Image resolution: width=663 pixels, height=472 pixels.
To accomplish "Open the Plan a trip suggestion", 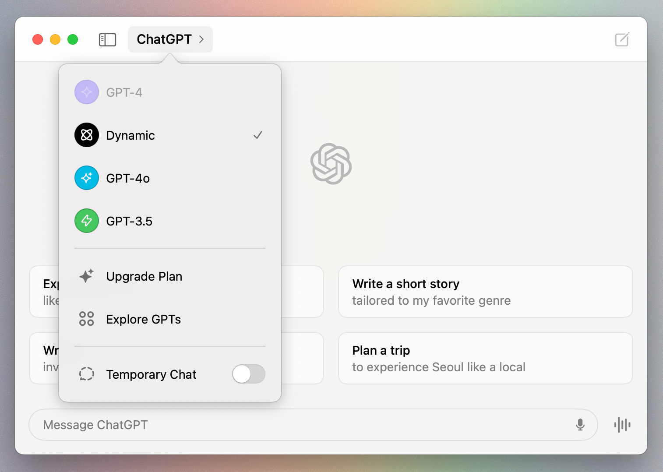I will [x=485, y=358].
